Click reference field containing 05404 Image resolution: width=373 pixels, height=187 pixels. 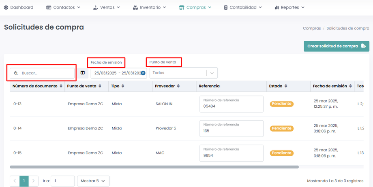(231, 104)
